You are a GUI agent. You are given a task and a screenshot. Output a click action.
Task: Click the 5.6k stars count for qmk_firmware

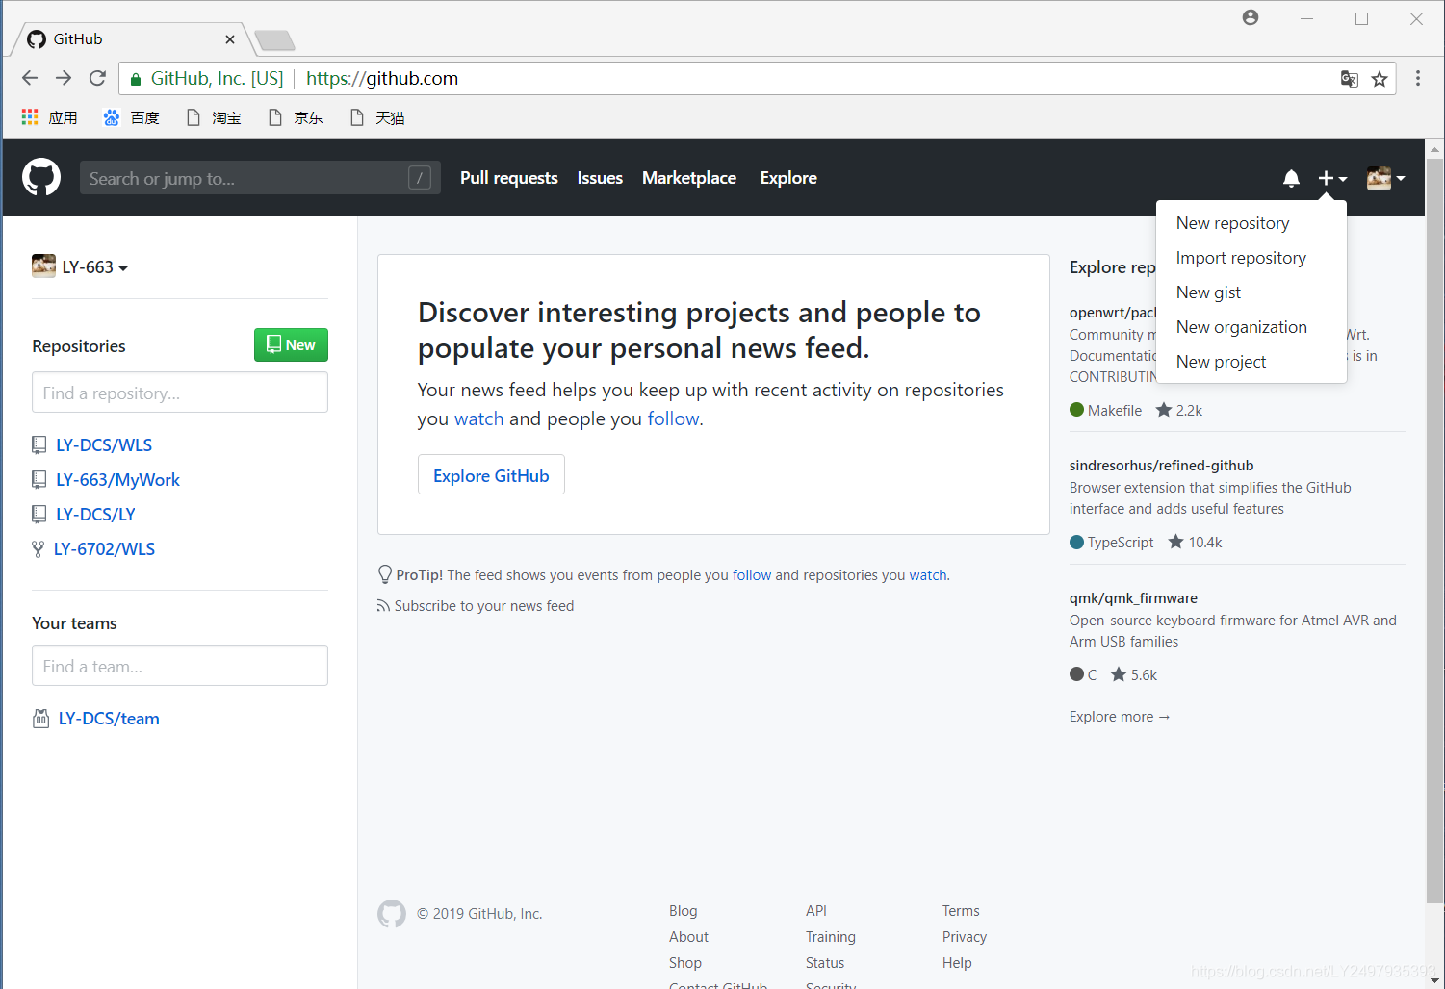click(x=1133, y=675)
